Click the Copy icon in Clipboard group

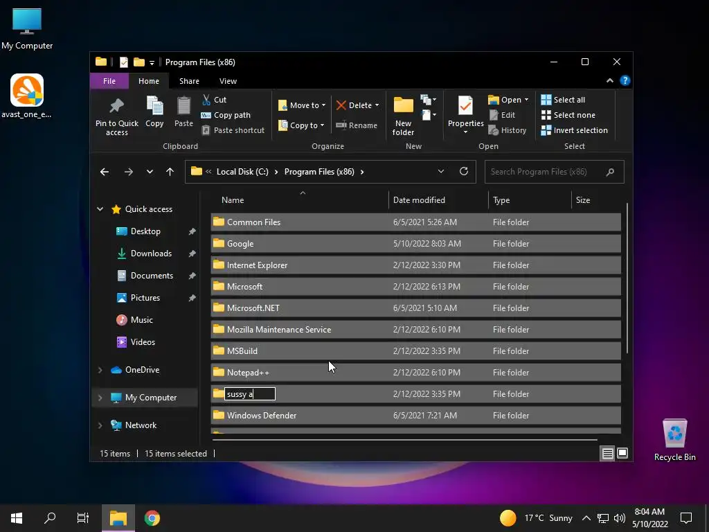point(154,106)
